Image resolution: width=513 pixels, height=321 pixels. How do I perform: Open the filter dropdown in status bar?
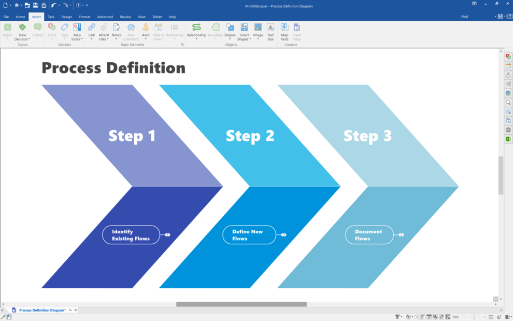[x=398, y=316]
